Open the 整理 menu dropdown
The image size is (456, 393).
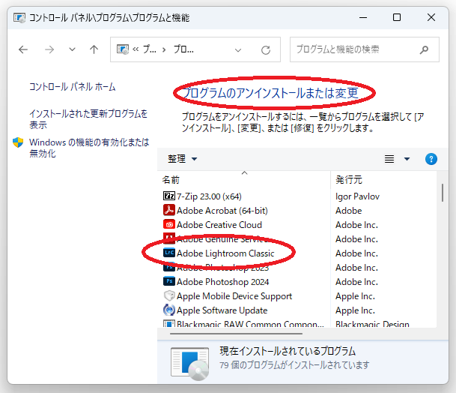click(183, 159)
